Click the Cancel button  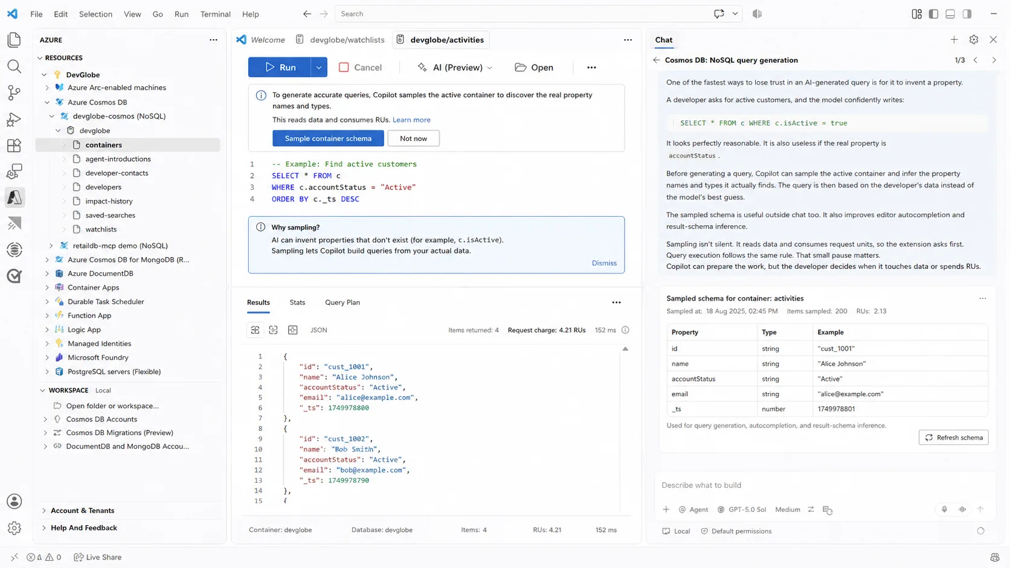pos(361,68)
